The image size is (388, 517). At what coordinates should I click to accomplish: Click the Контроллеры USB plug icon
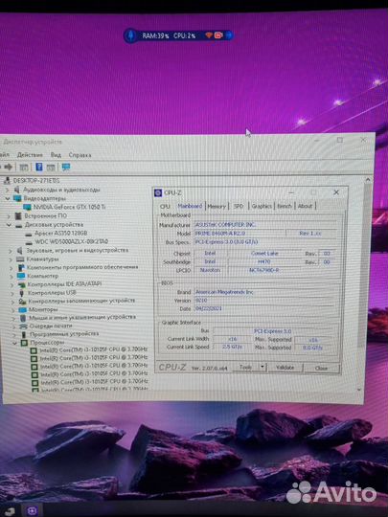click(x=22, y=293)
